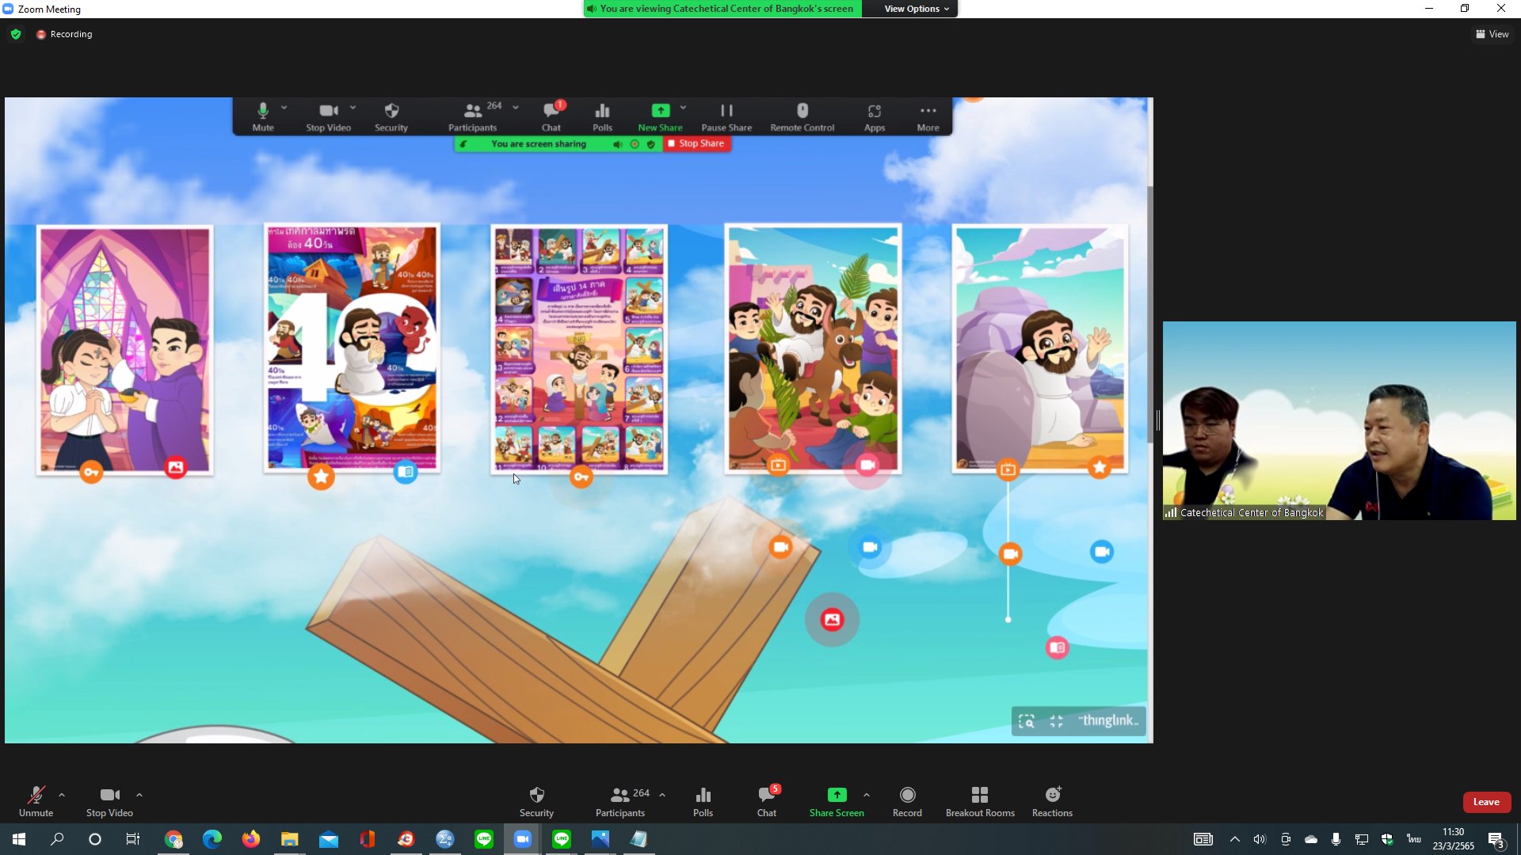The image size is (1521, 855).
Task: Click orange key hotspot under Stations poster
Action: (x=581, y=477)
